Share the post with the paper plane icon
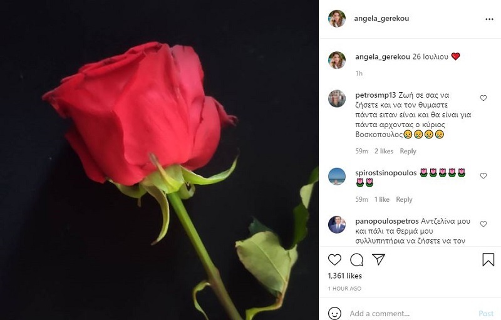 (379, 259)
